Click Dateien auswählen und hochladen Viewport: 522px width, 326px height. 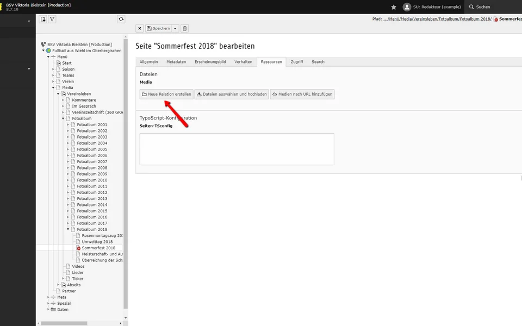click(232, 94)
